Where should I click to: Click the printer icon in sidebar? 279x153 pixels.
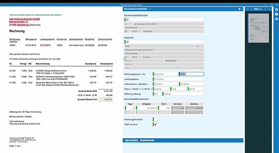point(276,19)
